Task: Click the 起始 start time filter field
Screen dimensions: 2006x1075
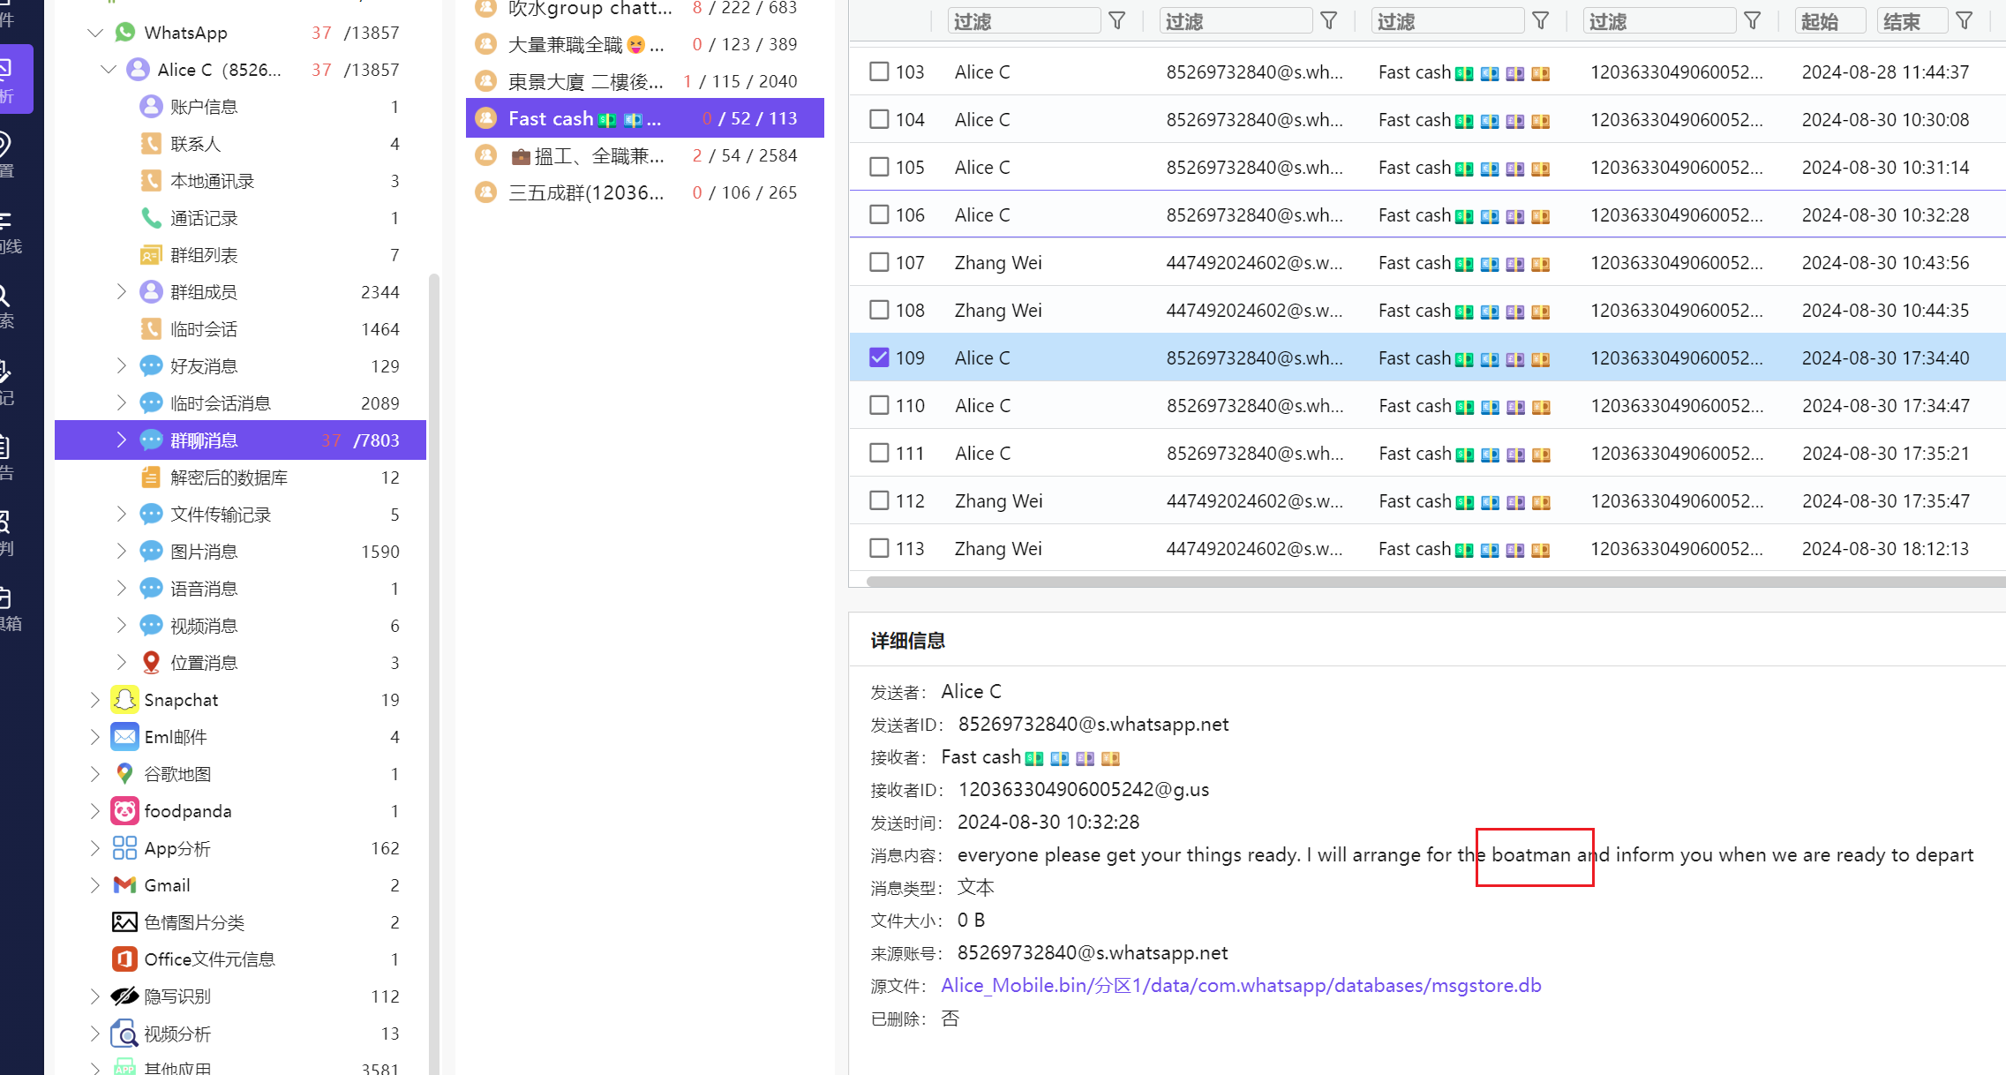Action: click(1829, 21)
